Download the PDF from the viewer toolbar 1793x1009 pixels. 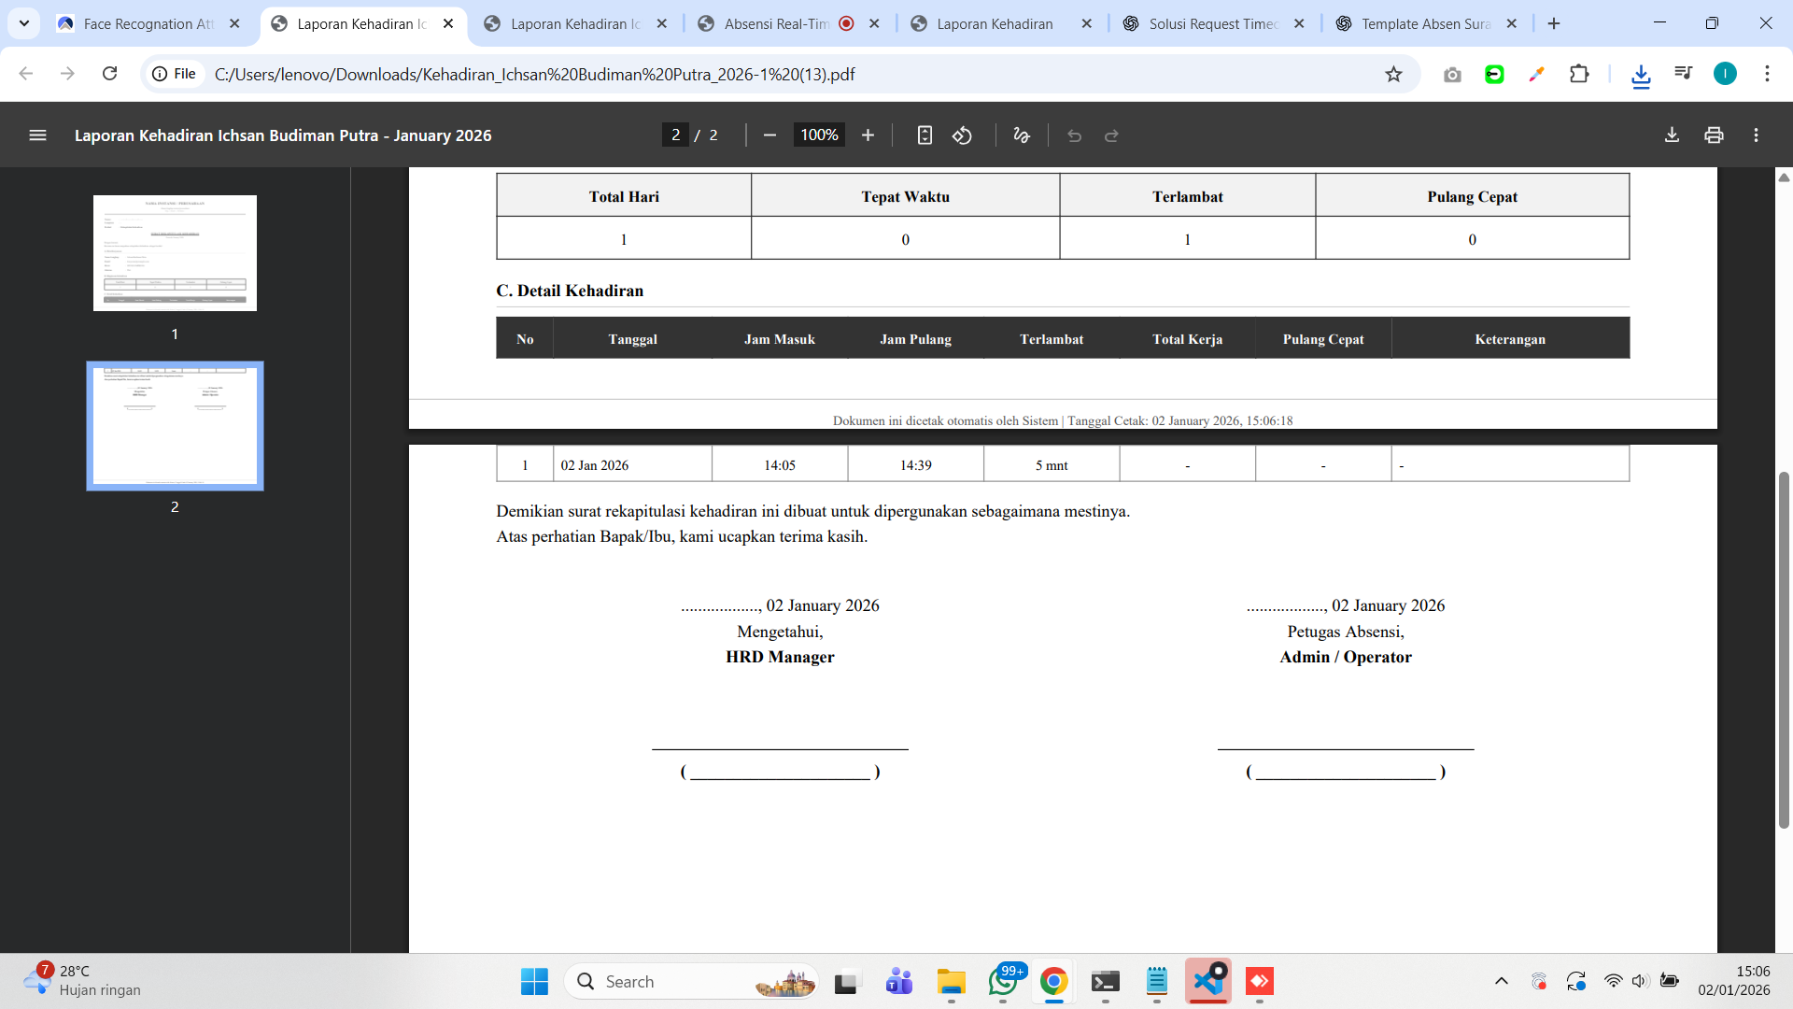(x=1672, y=135)
